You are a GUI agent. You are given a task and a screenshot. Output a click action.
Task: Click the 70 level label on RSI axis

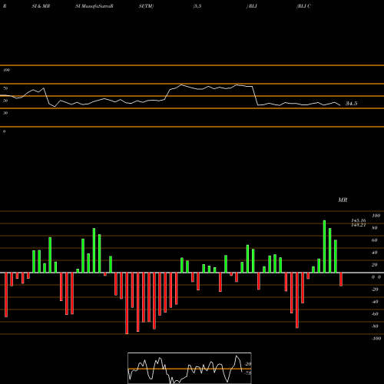5,88
